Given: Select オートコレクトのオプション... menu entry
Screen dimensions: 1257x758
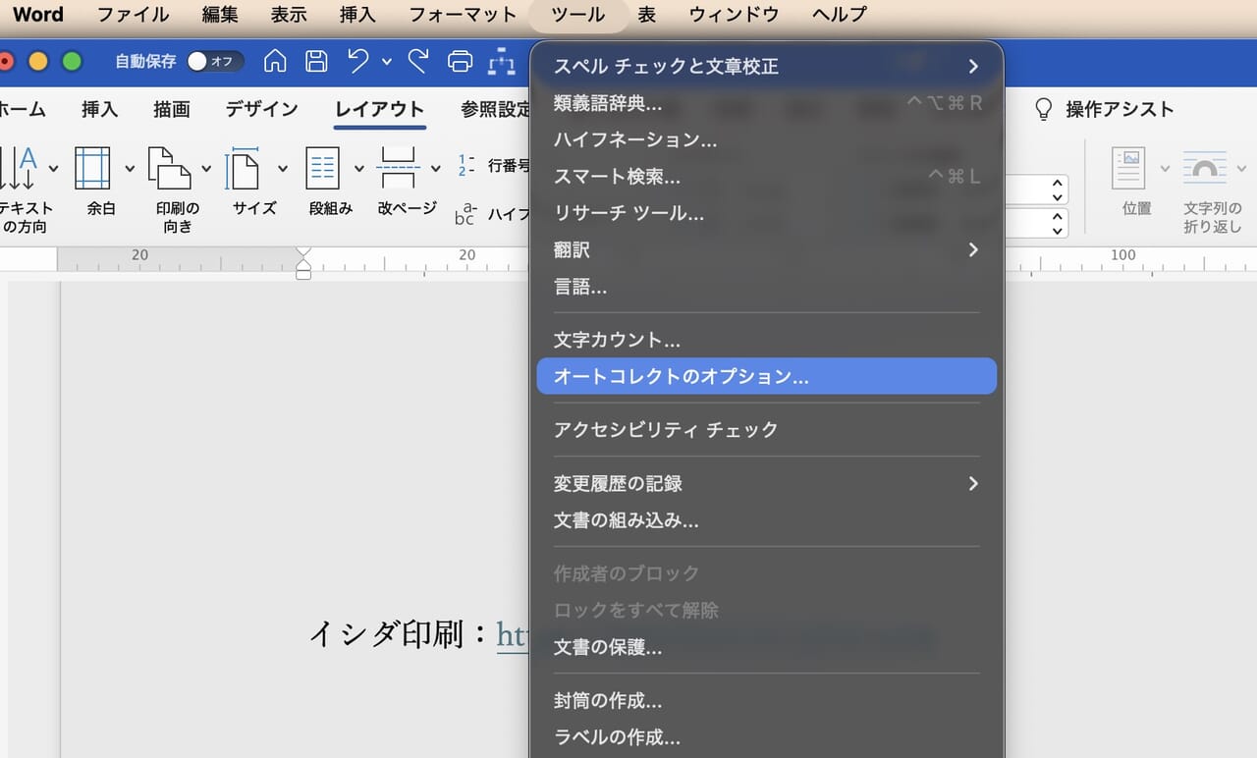Looking at the screenshot, I should click(767, 376).
